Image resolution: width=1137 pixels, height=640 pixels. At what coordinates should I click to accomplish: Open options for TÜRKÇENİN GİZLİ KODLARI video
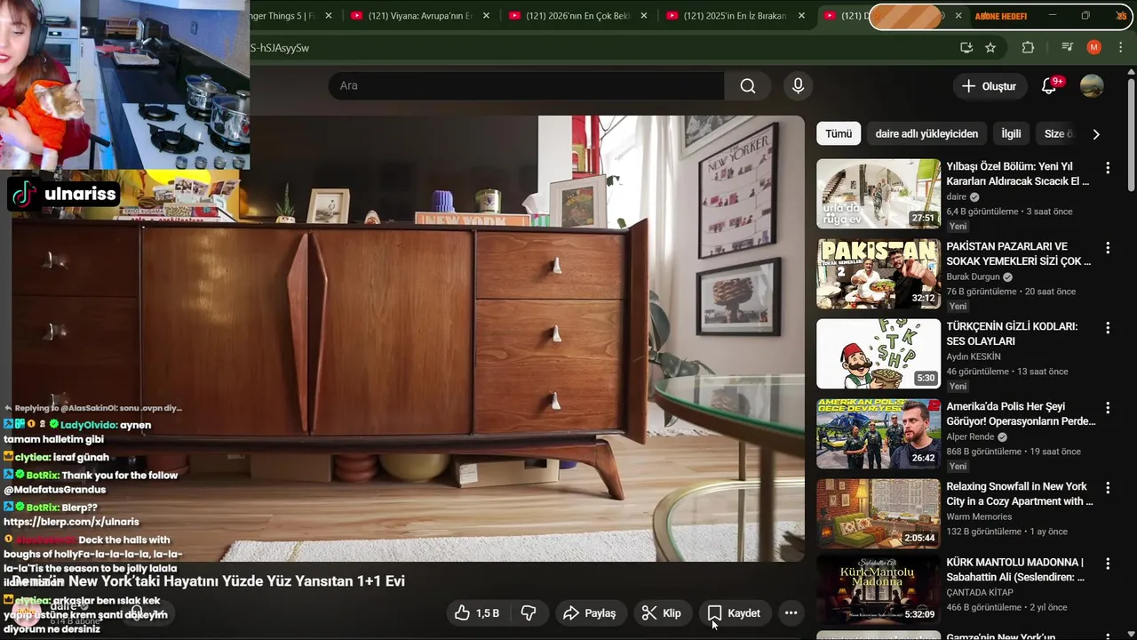[1108, 328]
